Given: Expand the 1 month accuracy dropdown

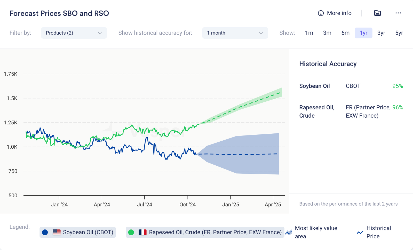Looking at the screenshot, I should (235, 33).
